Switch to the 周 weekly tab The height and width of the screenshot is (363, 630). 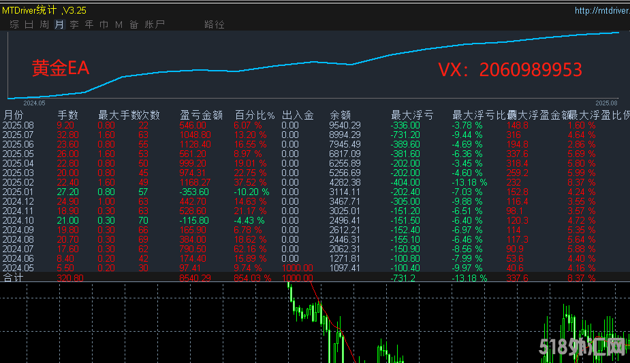tap(44, 24)
